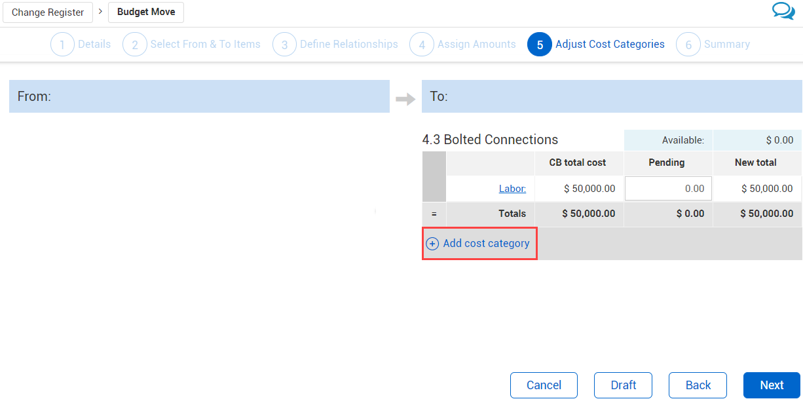Go Back to previous step

[x=698, y=385]
